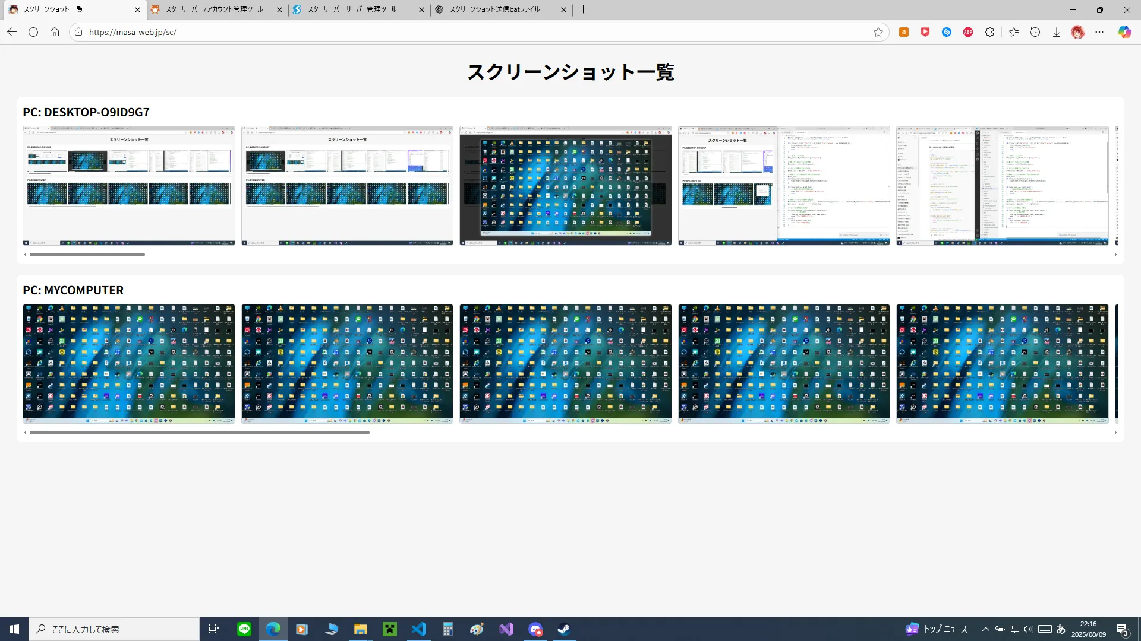Toggle Japanese IME input mode あ
Screen dimensions: 1141x641
[1061, 629]
